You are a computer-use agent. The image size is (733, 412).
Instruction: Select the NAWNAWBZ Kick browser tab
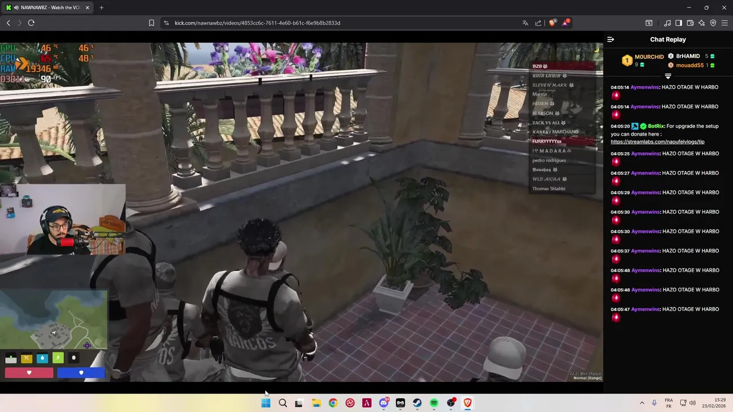(48, 7)
